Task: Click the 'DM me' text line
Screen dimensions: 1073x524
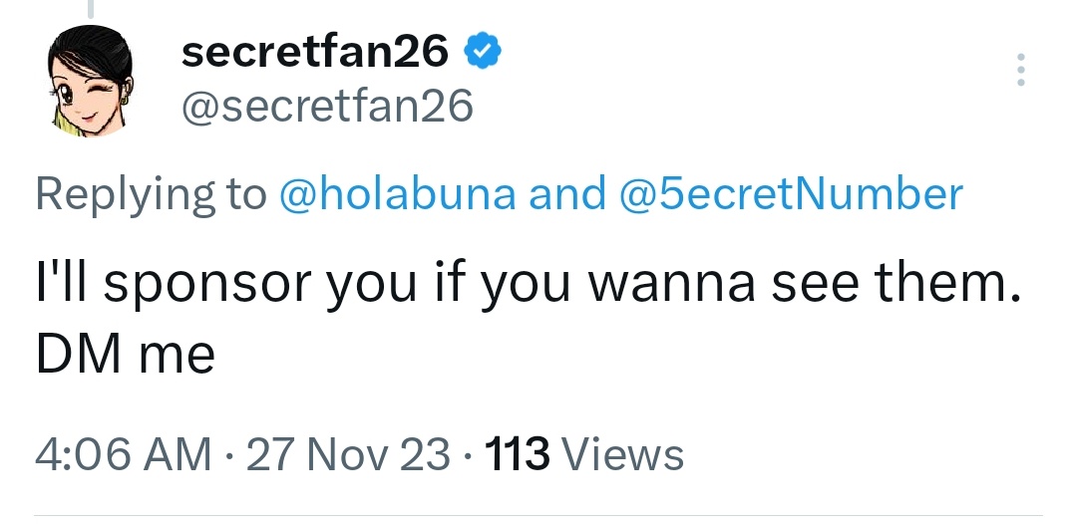Action: click(126, 354)
